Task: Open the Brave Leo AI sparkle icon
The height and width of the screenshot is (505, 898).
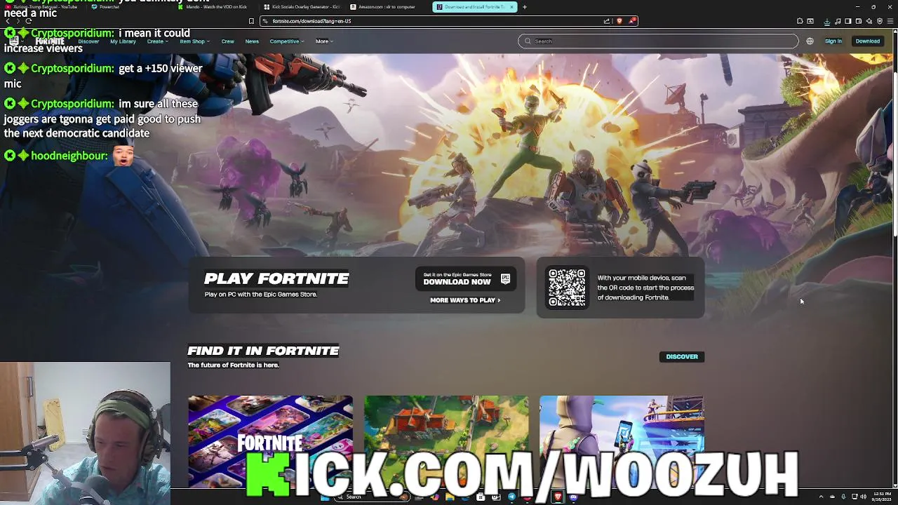Action: (x=869, y=21)
